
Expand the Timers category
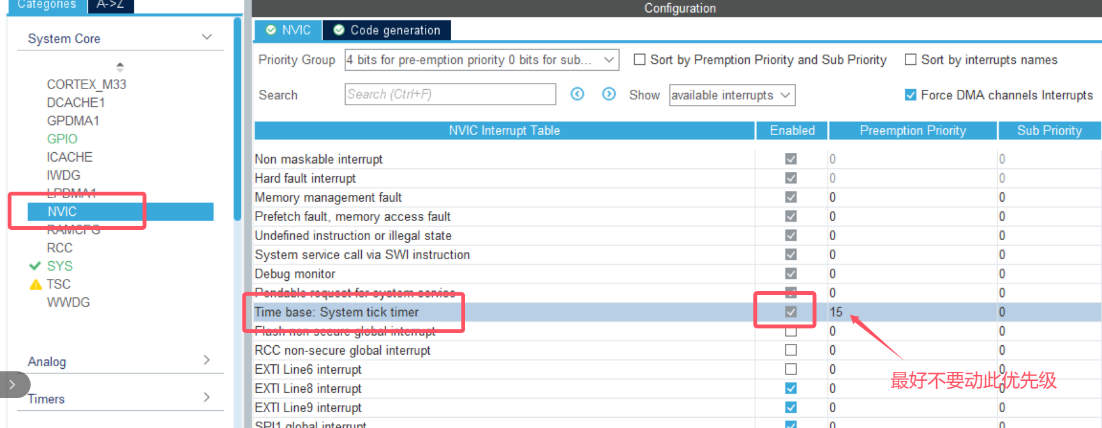pos(207,397)
